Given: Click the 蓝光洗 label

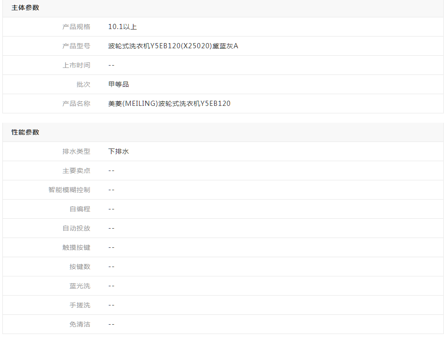Looking at the screenshot, I should coord(80,286).
